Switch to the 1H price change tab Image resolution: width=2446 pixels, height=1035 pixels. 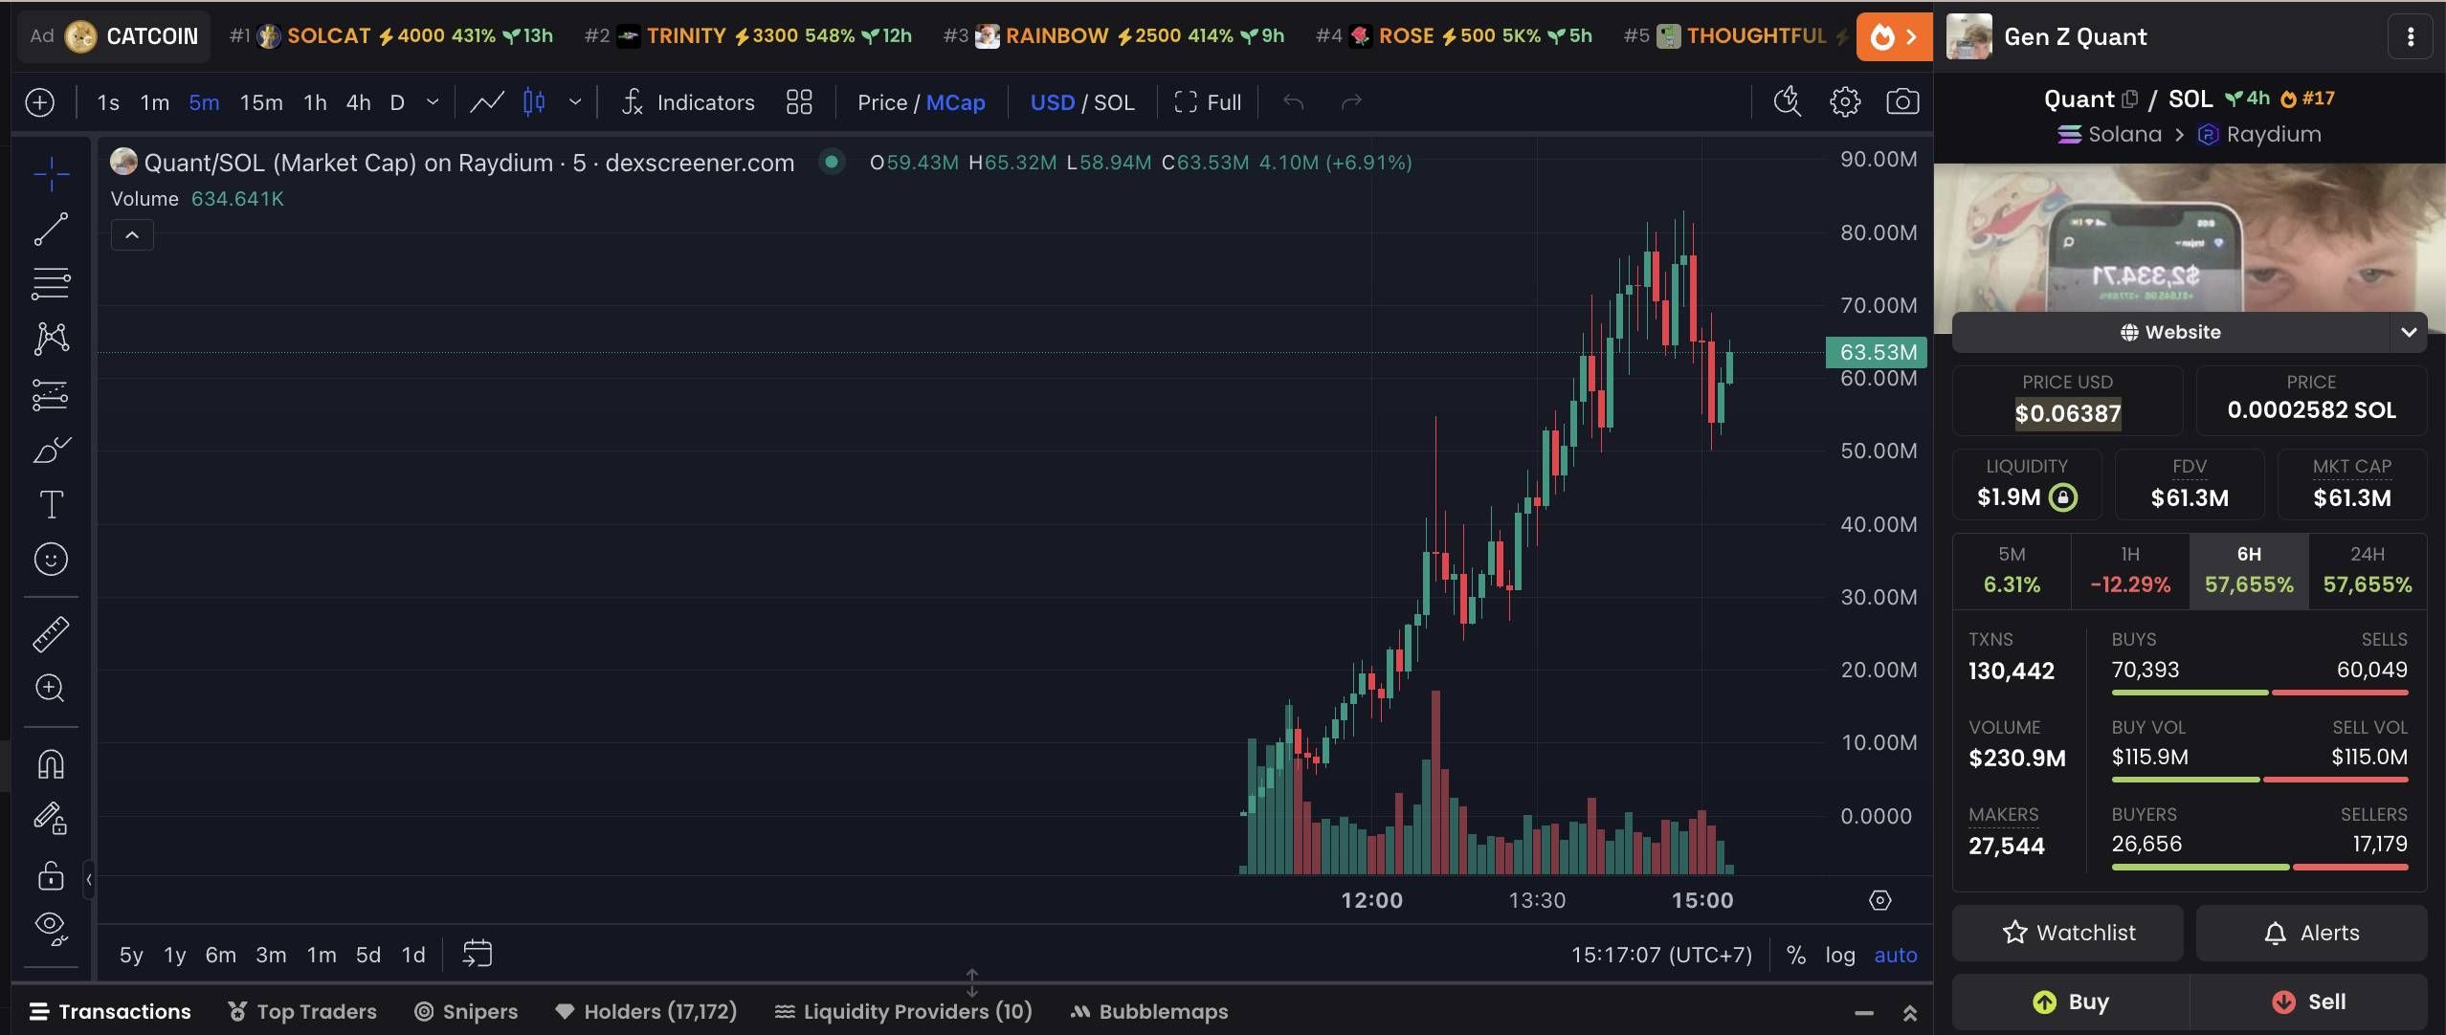(2130, 569)
